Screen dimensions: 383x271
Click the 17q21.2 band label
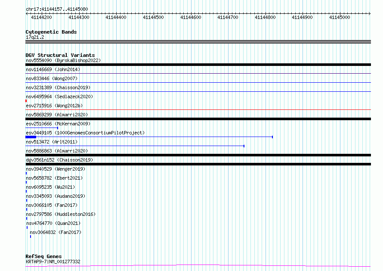[x=35, y=37]
